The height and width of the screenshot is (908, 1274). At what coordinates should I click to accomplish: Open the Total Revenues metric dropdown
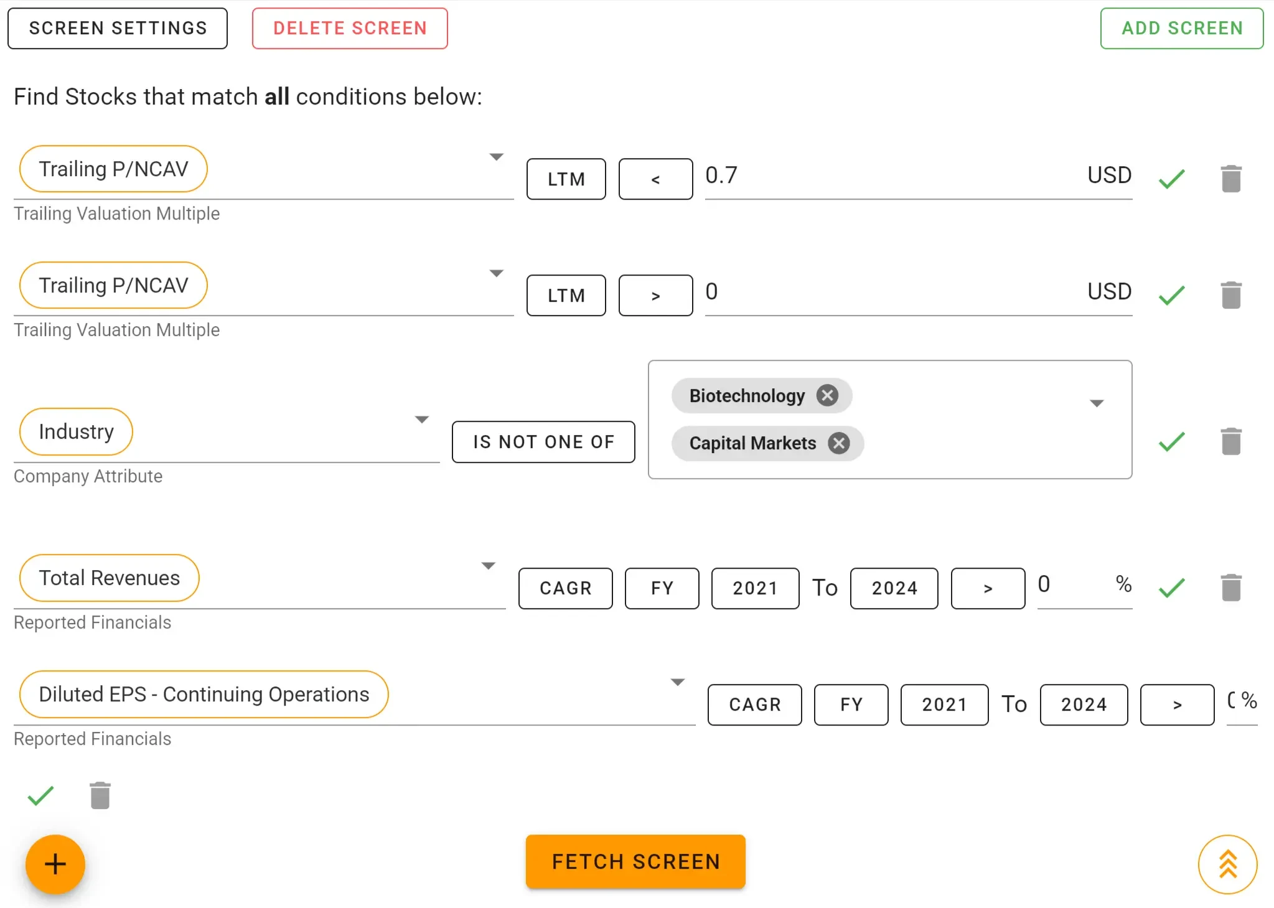point(489,566)
